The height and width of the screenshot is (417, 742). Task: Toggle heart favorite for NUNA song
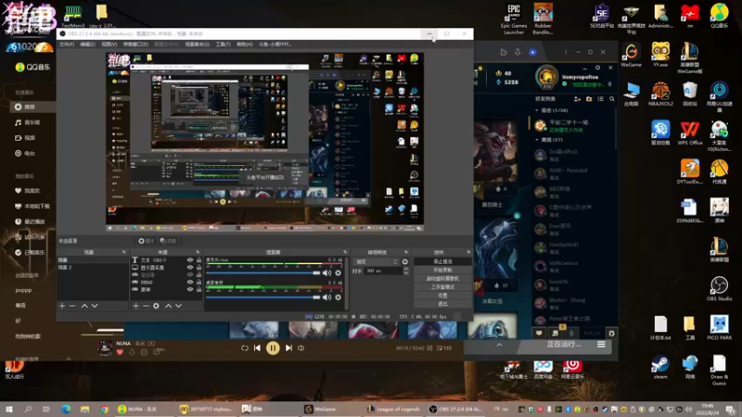[120, 352]
